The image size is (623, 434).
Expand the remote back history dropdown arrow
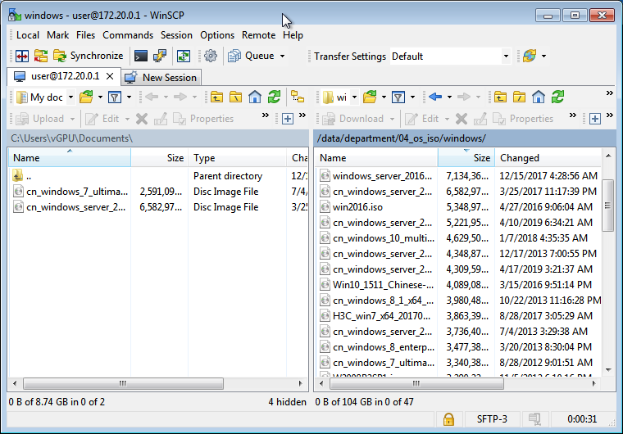(x=449, y=97)
